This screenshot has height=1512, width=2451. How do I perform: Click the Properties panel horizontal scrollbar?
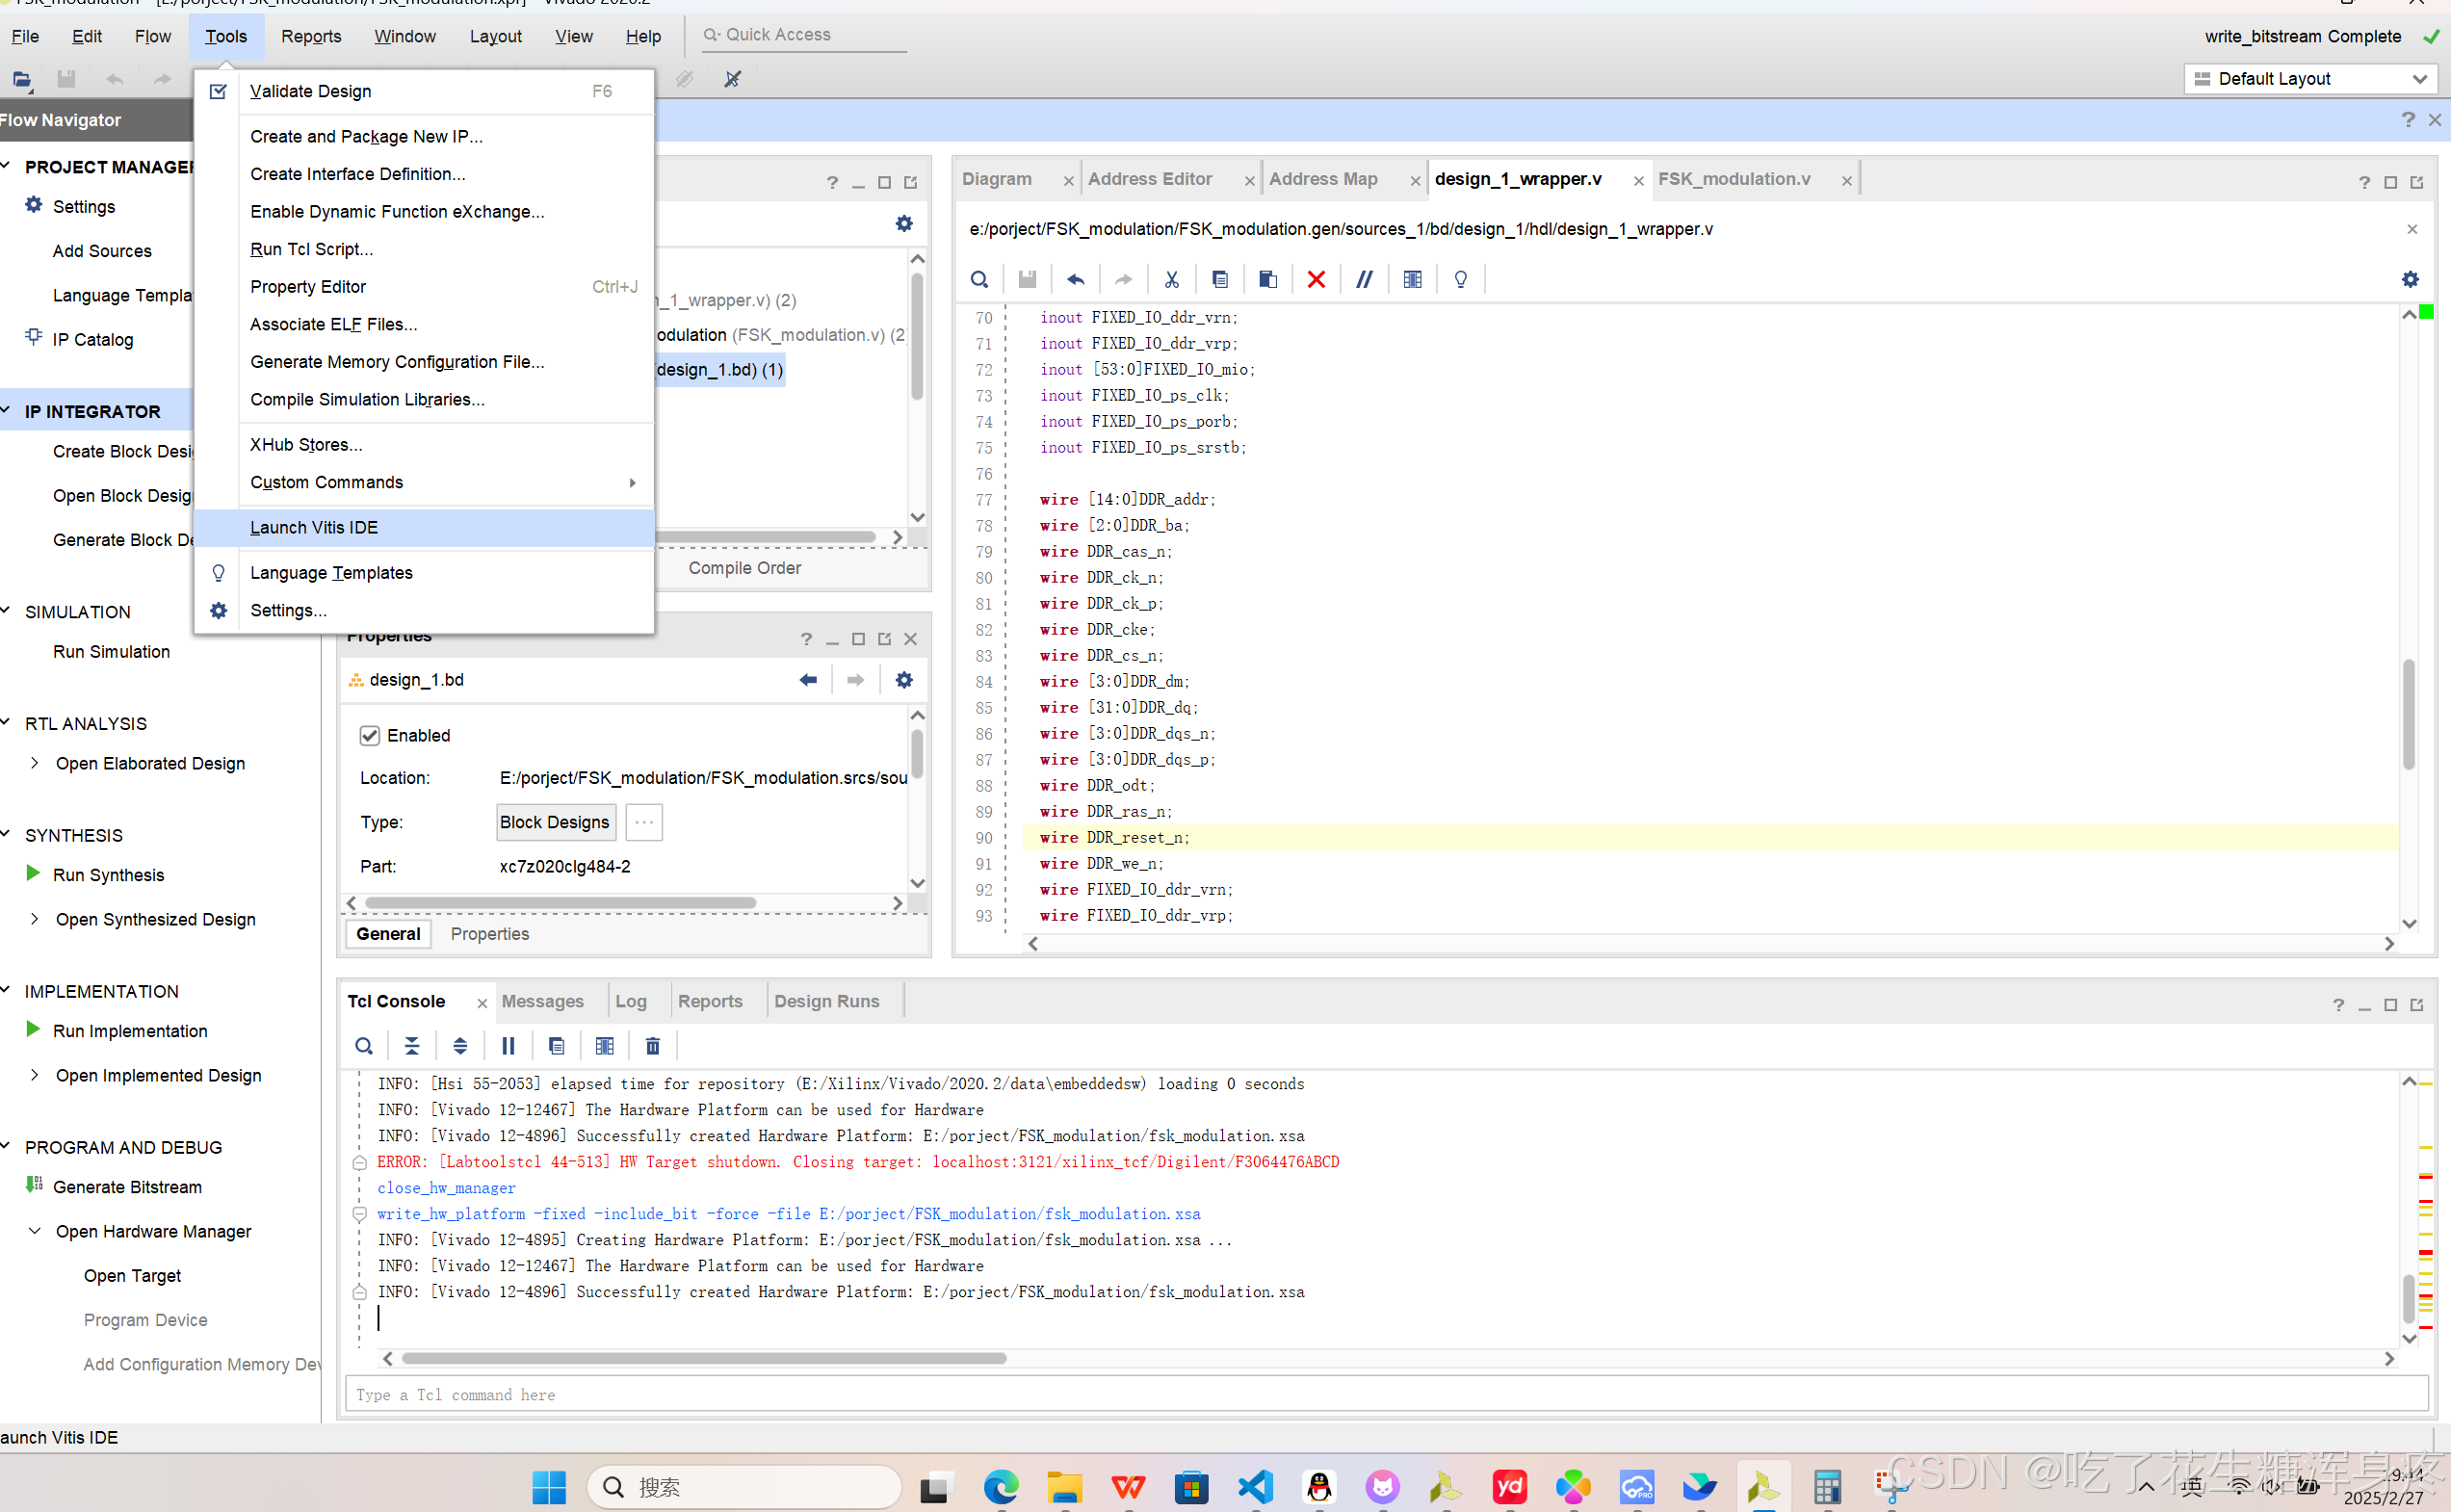click(x=560, y=903)
